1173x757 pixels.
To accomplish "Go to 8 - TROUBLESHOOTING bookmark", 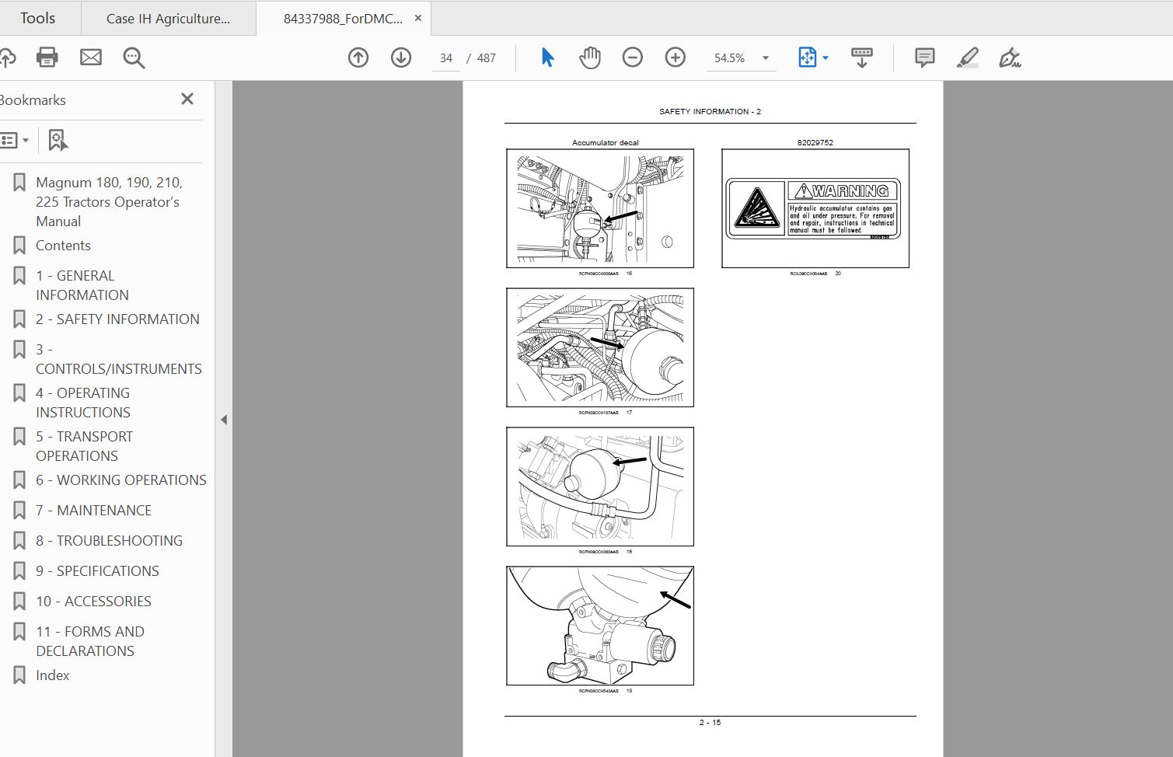I will click(109, 541).
